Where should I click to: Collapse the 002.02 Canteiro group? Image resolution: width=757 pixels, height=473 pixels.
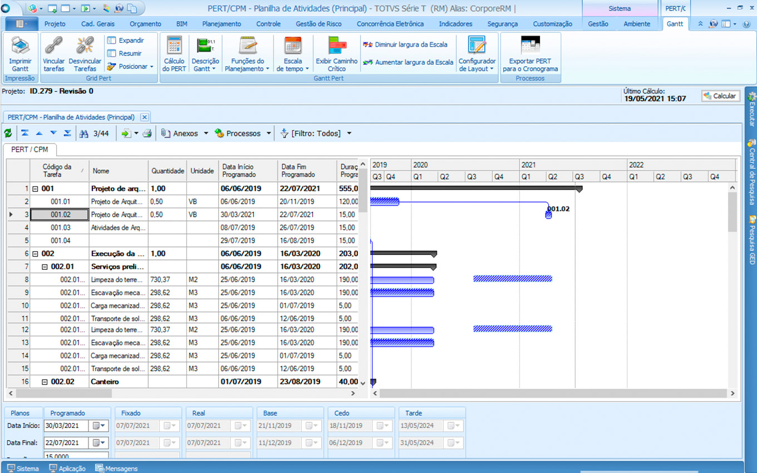tap(45, 382)
